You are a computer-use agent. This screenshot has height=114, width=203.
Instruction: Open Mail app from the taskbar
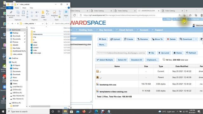click(78, 111)
